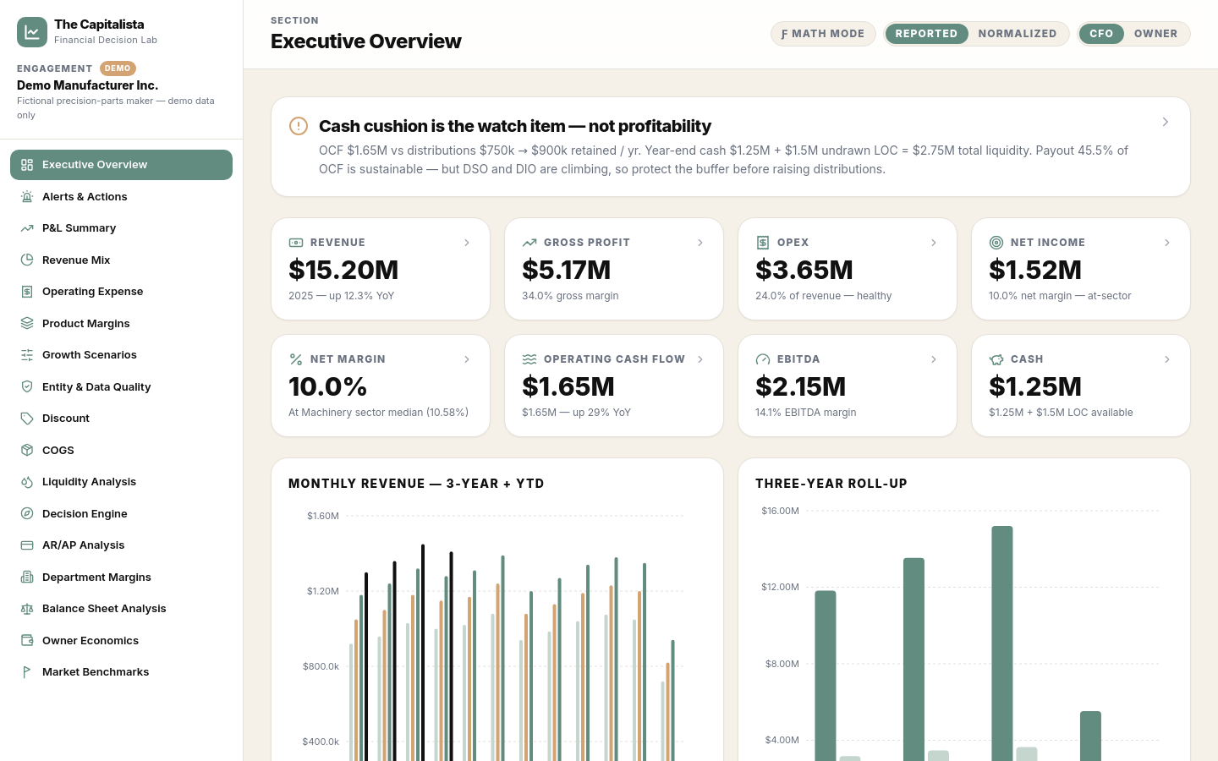Click the Owner Economics wallet icon
Image resolution: width=1218 pixels, height=761 pixels.
(27, 641)
